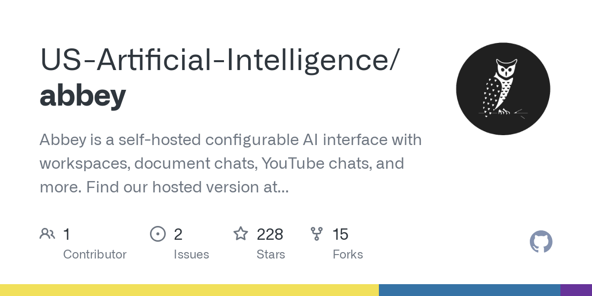Viewport: 592px width, 296px height.
Task: Click the owl avatar logo
Action: (503, 88)
